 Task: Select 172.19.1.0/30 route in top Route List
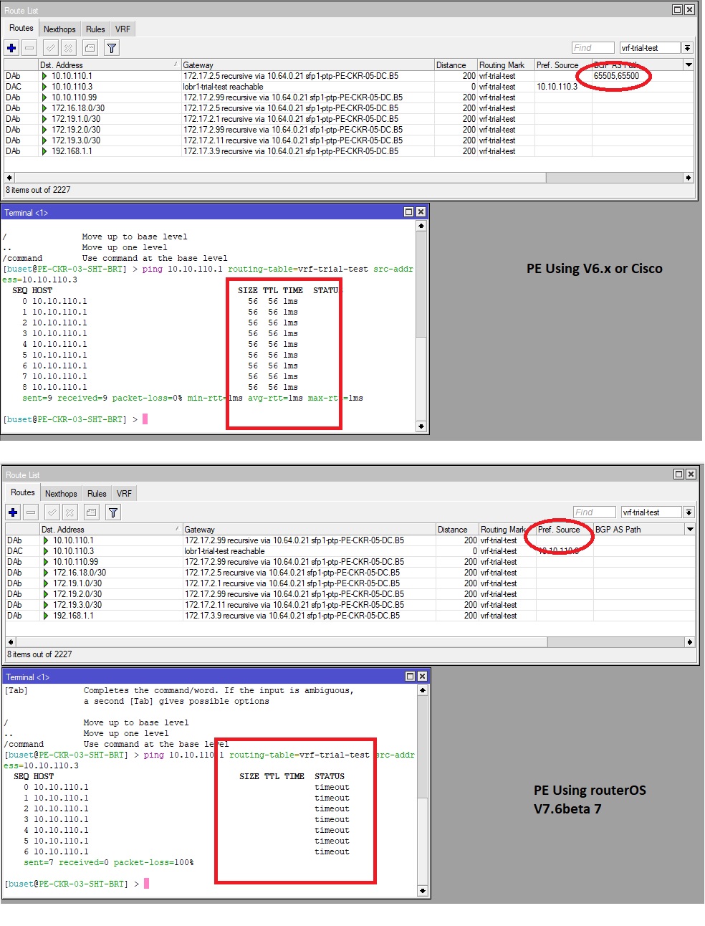[349, 119]
